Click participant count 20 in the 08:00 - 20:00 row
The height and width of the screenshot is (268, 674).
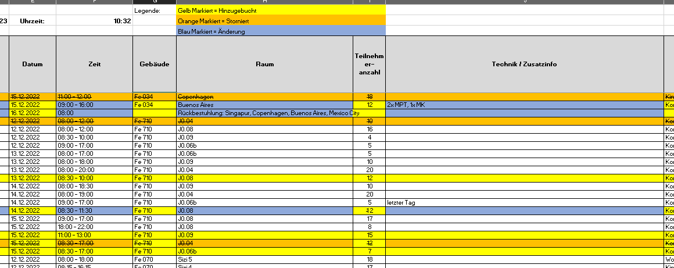coord(369,170)
